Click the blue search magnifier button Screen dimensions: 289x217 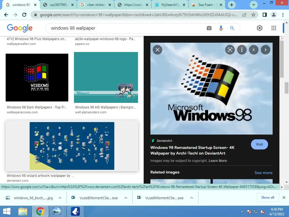[x=232, y=28]
